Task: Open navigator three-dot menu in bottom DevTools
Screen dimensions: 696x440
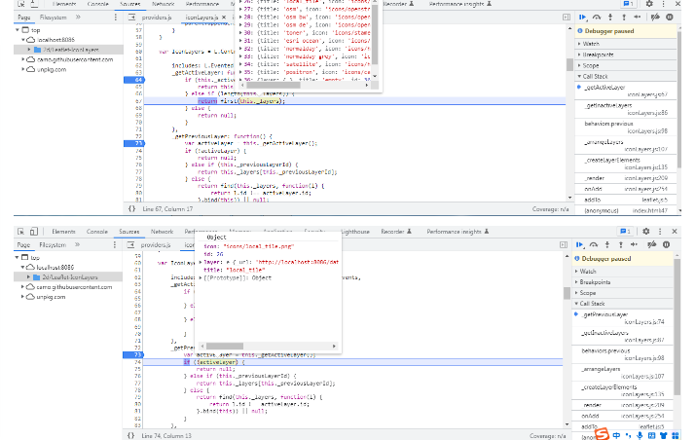Action: point(115,244)
